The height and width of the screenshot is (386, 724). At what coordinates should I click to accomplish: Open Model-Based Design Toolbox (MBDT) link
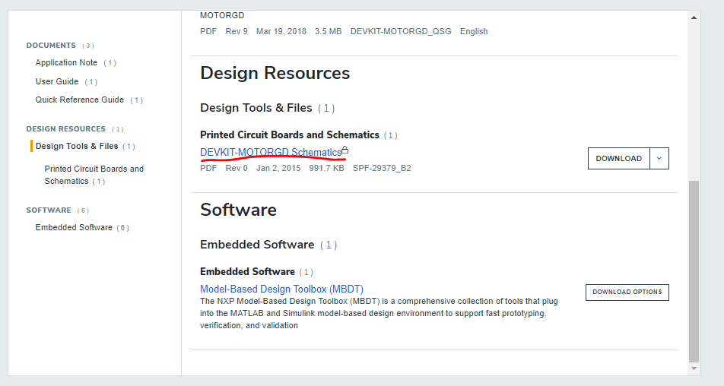coord(281,289)
